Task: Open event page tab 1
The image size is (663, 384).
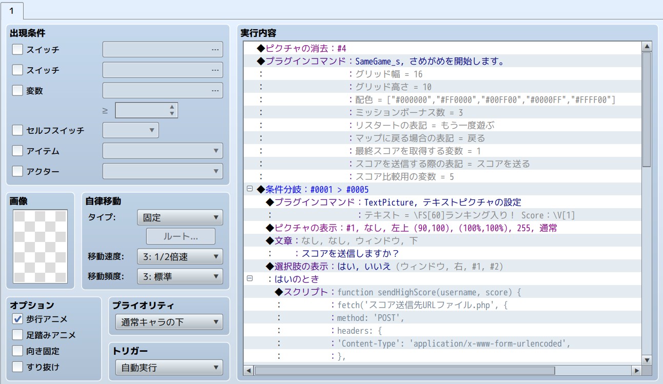Action: click(12, 10)
